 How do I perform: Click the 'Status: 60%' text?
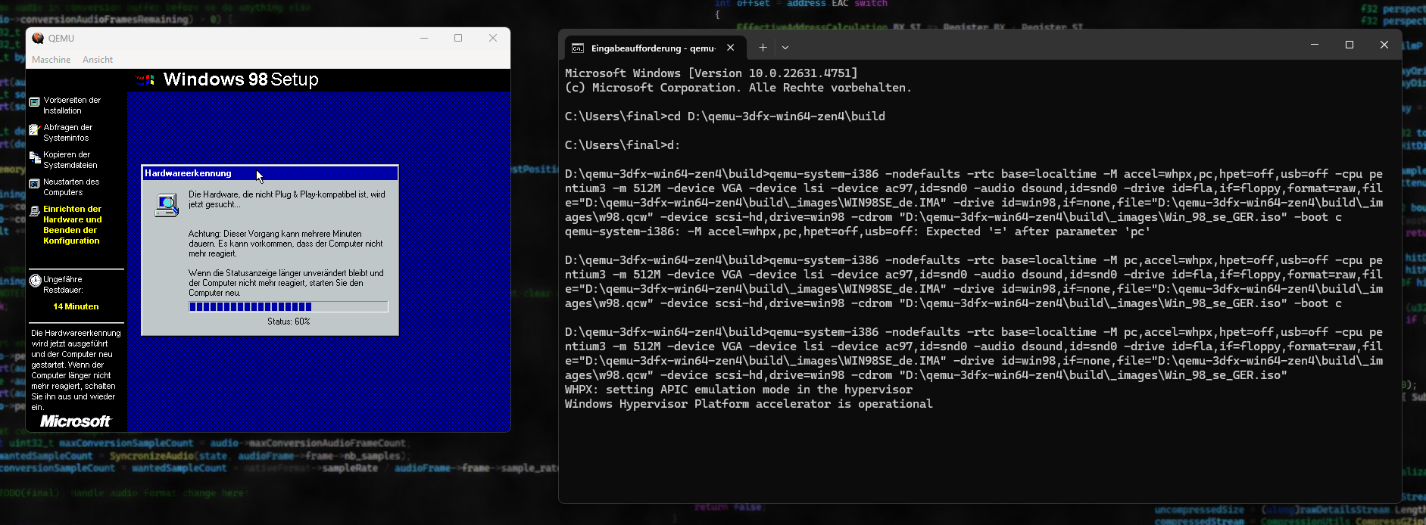(289, 322)
